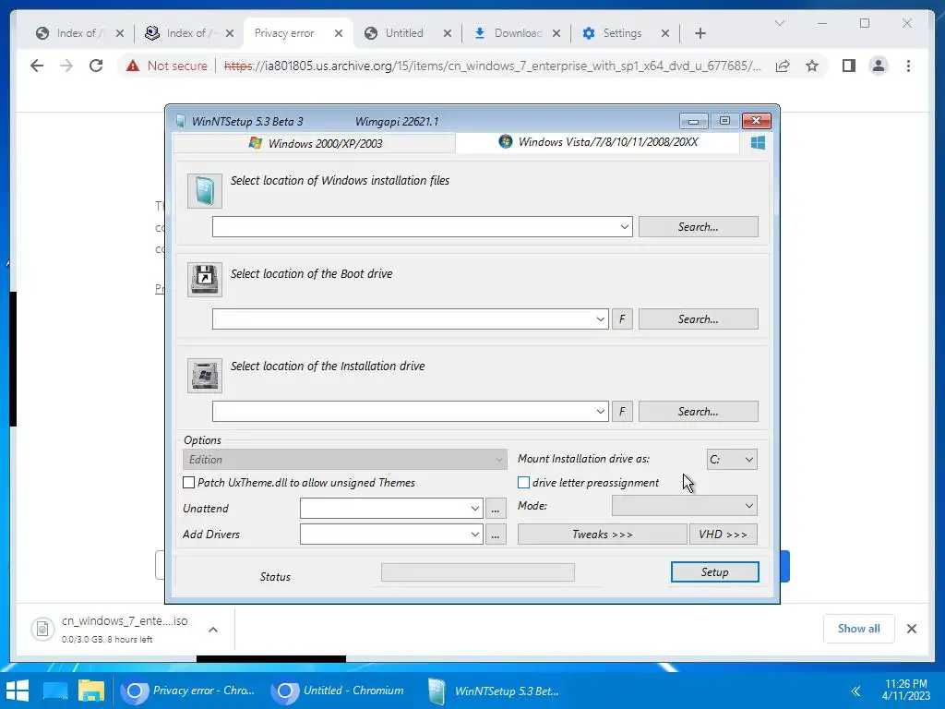945x709 pixels.
Task: Close the Privacy error tab
Action: pyautogui.click(x=339, y=33)
